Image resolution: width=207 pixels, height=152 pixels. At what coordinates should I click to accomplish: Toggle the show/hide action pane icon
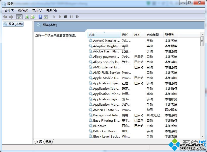(x=46, y=17)
